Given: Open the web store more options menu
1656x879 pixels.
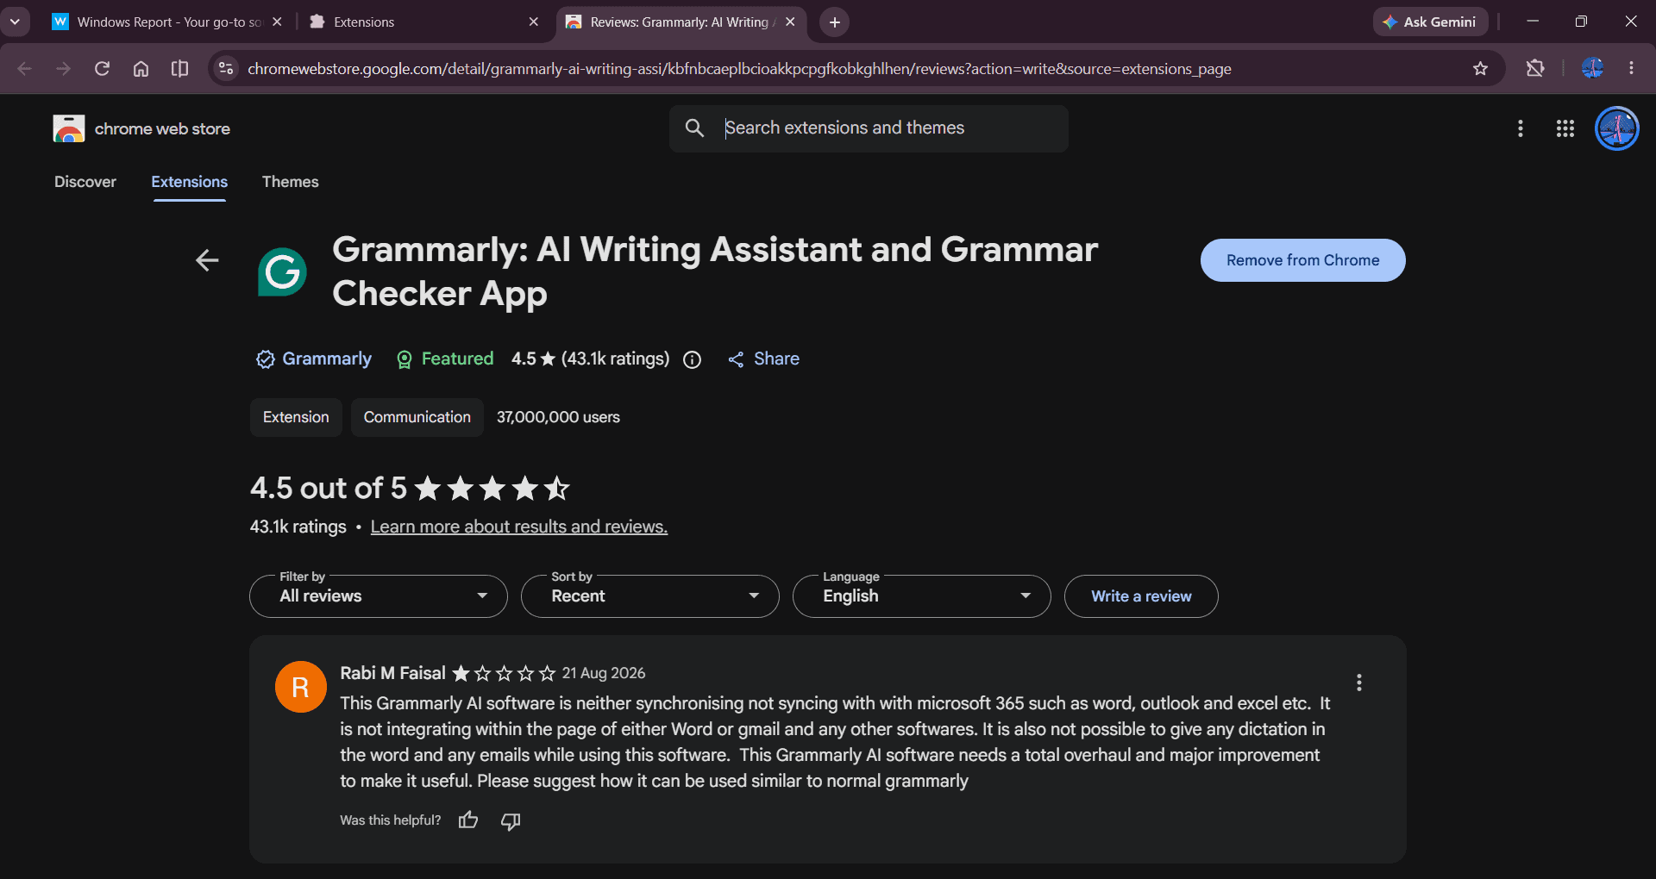Looking at the screenshot, I should click(1521, 128).
